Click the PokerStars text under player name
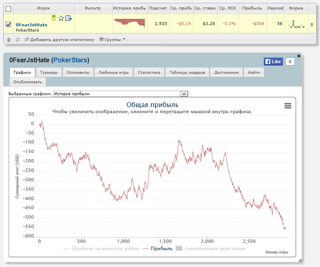Screen dimensions: 320x267 [27, 30]
